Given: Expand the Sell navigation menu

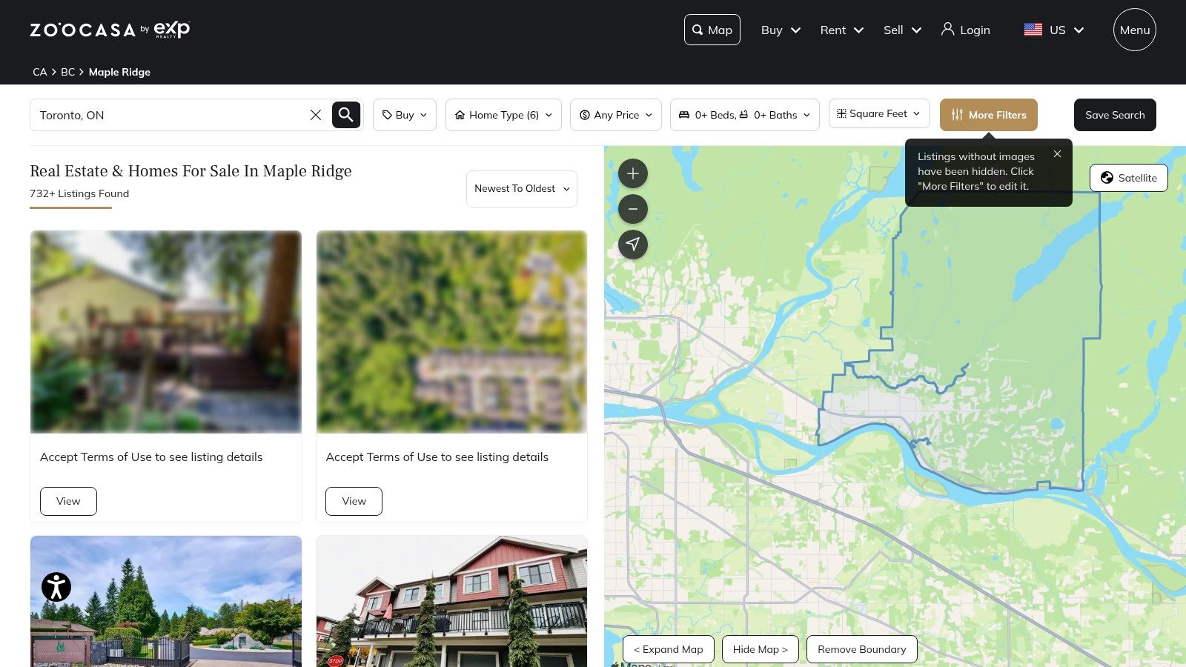Looking at the screenshot, I should 902,30.
